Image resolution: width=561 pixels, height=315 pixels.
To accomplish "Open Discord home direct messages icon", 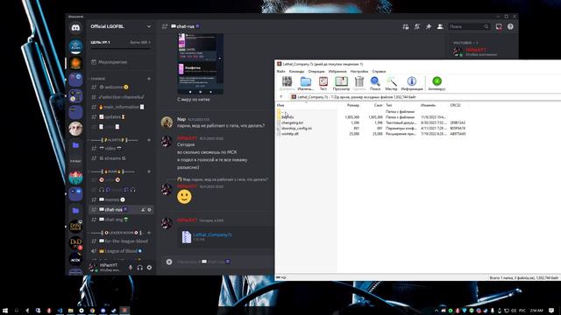I will pyautogui.click(x=75, y=28).
